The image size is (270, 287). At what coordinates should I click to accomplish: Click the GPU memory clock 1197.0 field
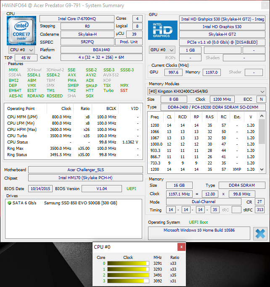212,72
